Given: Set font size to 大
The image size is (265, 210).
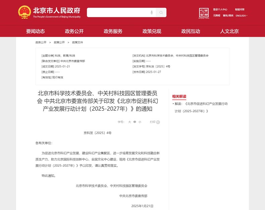Looking at the screenshot, I should (x=129, y=122).
